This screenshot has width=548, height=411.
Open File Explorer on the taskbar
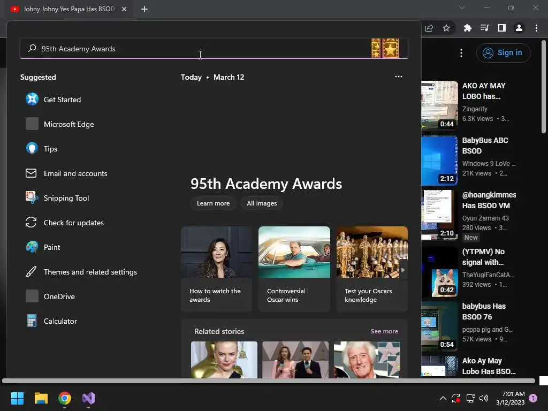tap(41, 398)
